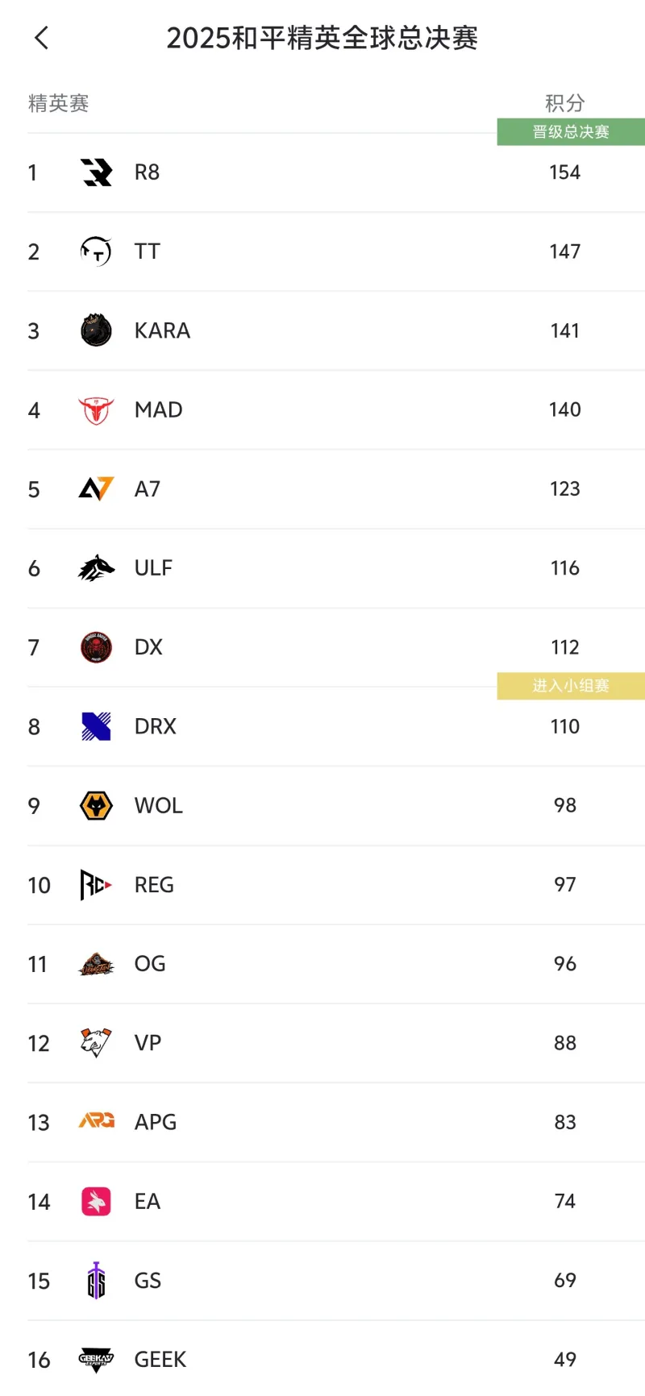Viewport: 645px width, 1396px height.
Task: Click the APG orange logo
Action: [x=96, y=1121]
